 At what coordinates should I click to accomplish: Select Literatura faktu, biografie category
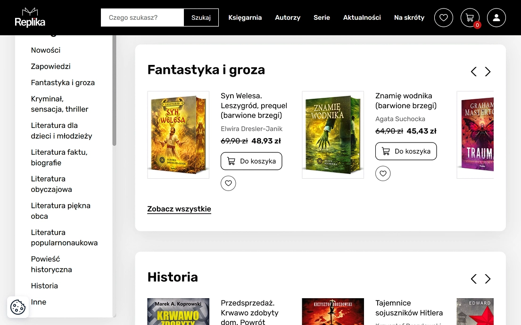pyautogui.click(x=59, y=158)
